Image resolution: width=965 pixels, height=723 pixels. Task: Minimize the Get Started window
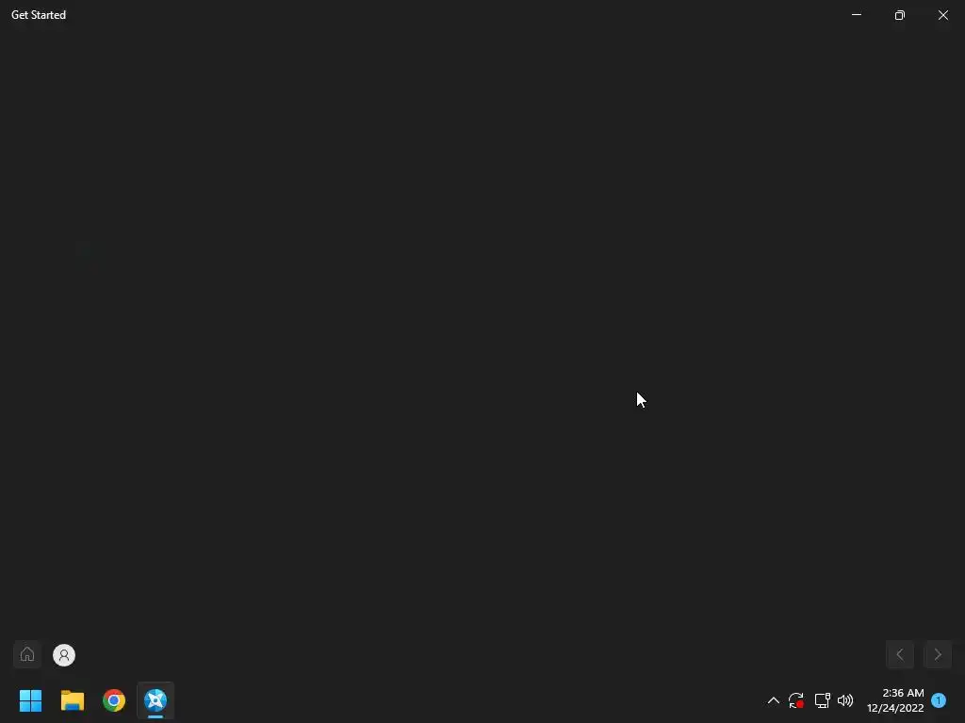point(857,15)
